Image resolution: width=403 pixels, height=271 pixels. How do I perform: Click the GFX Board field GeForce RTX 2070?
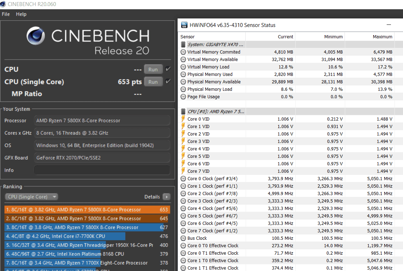[102, 158]
